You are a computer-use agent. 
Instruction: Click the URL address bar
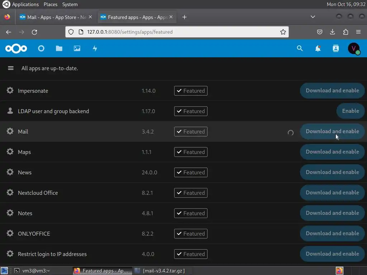pyautogui.click(x=177, y=32)
